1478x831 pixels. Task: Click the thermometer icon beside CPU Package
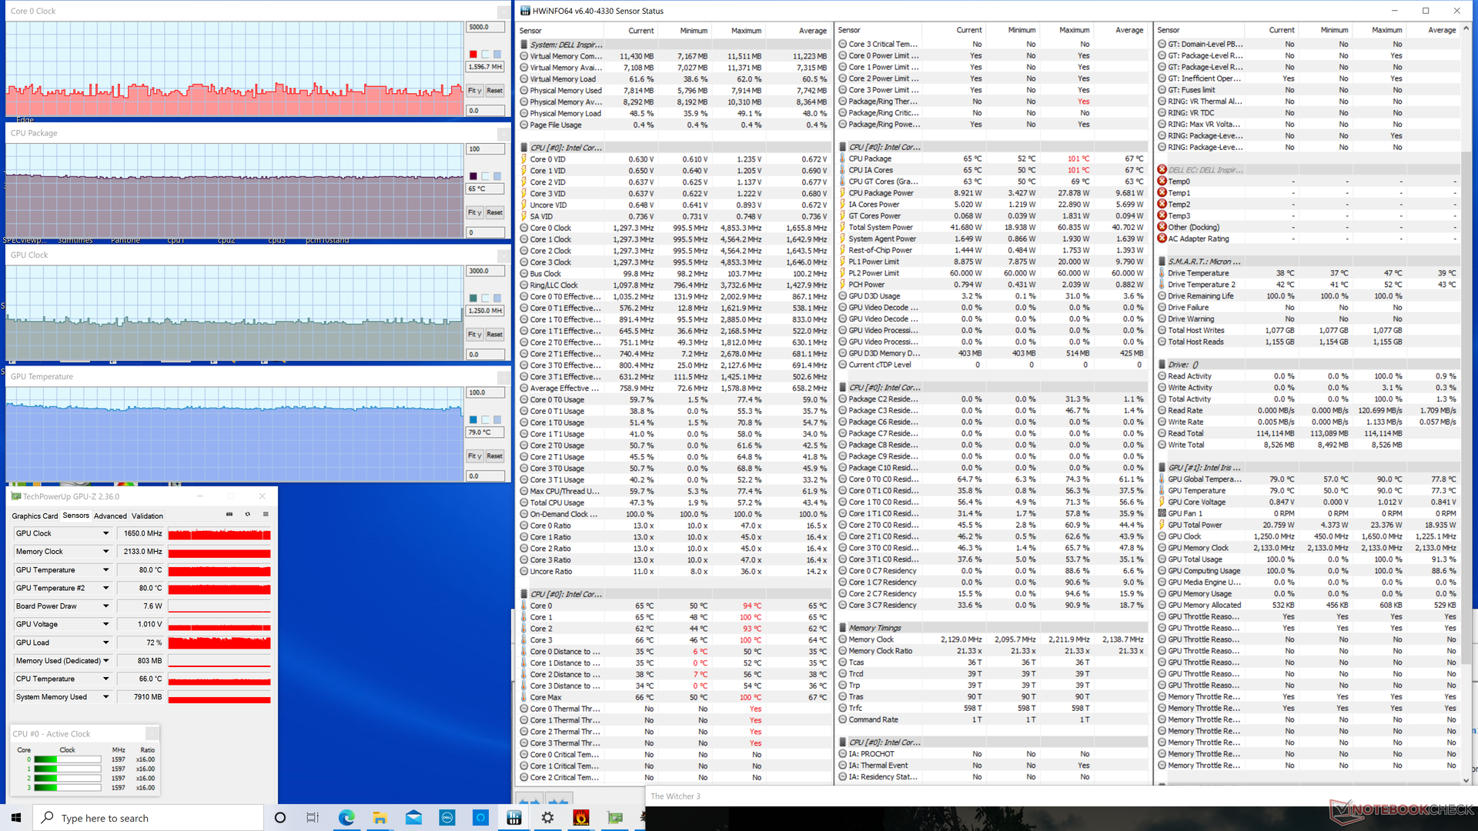coord(843,159)
